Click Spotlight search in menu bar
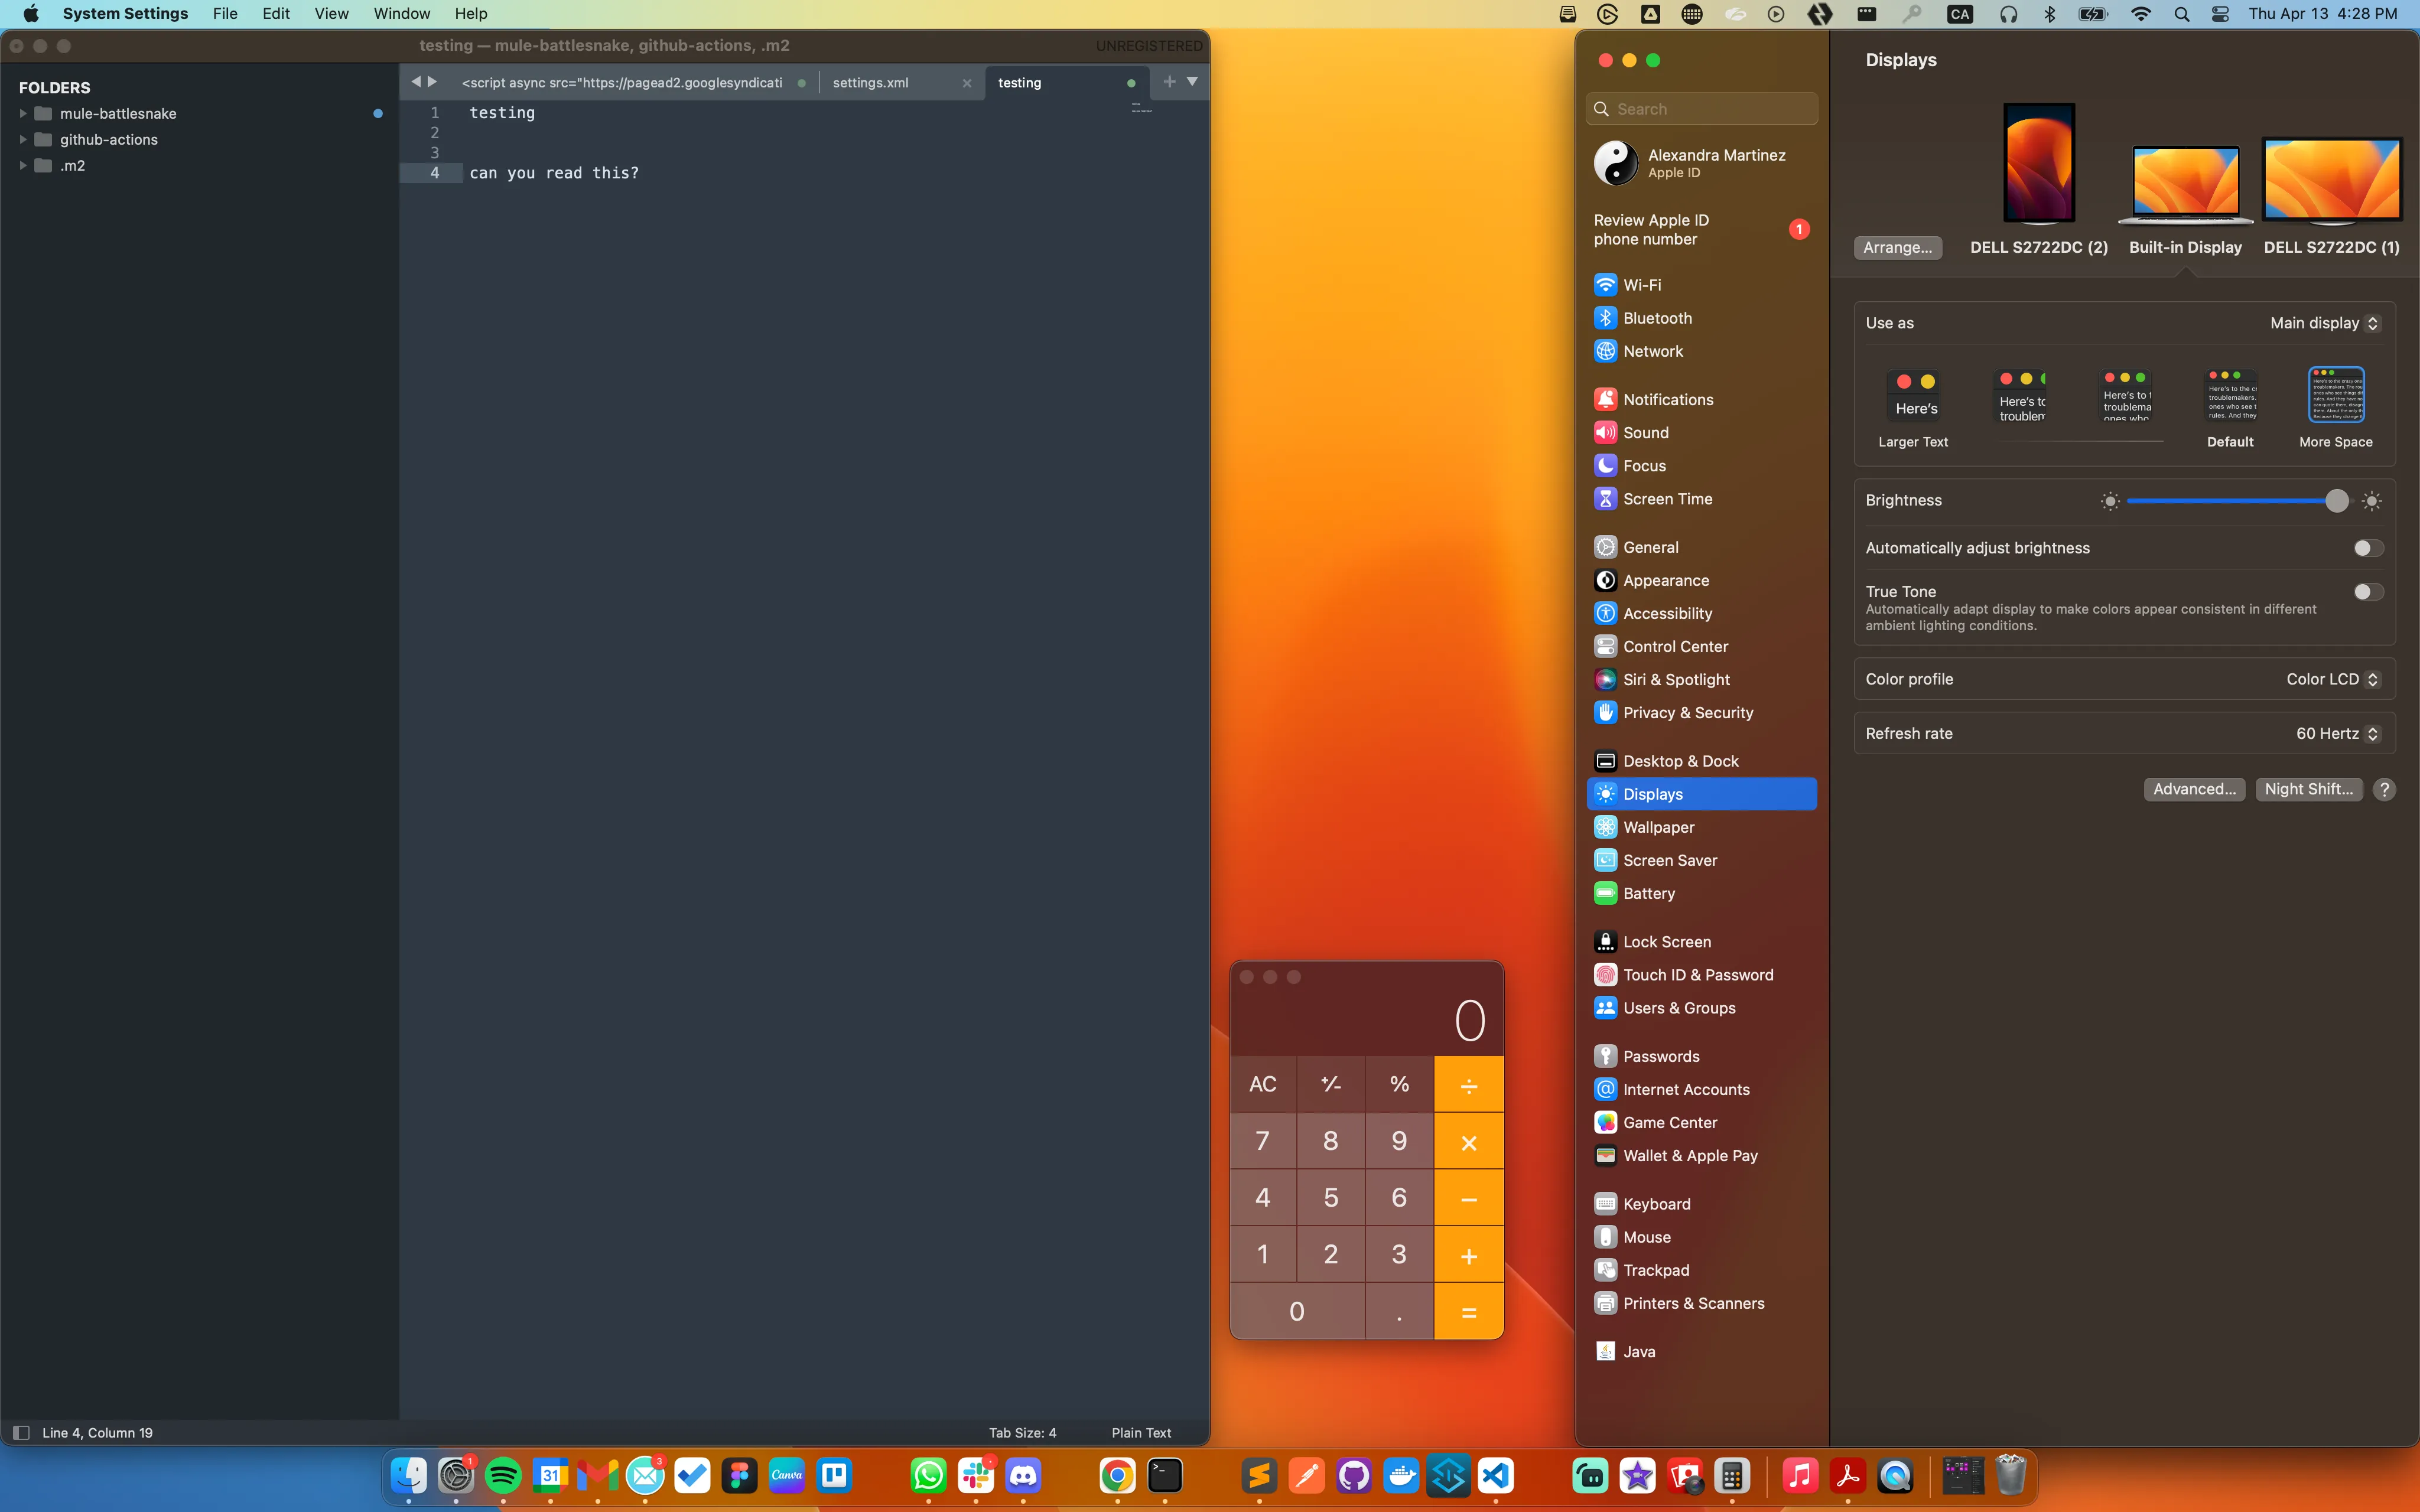The height and width of the screenshot is (1512, 2420). [2182, 14]
